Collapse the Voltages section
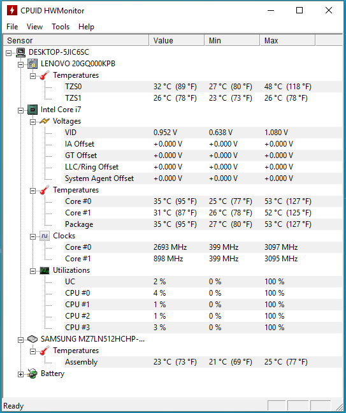 [x=32, y=122]
